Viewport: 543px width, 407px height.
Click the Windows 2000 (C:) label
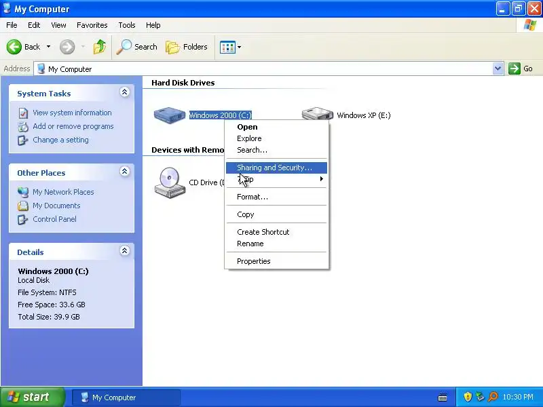click(x=220, y=115)
